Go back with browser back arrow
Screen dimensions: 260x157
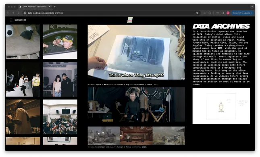[x=8, y=13]
